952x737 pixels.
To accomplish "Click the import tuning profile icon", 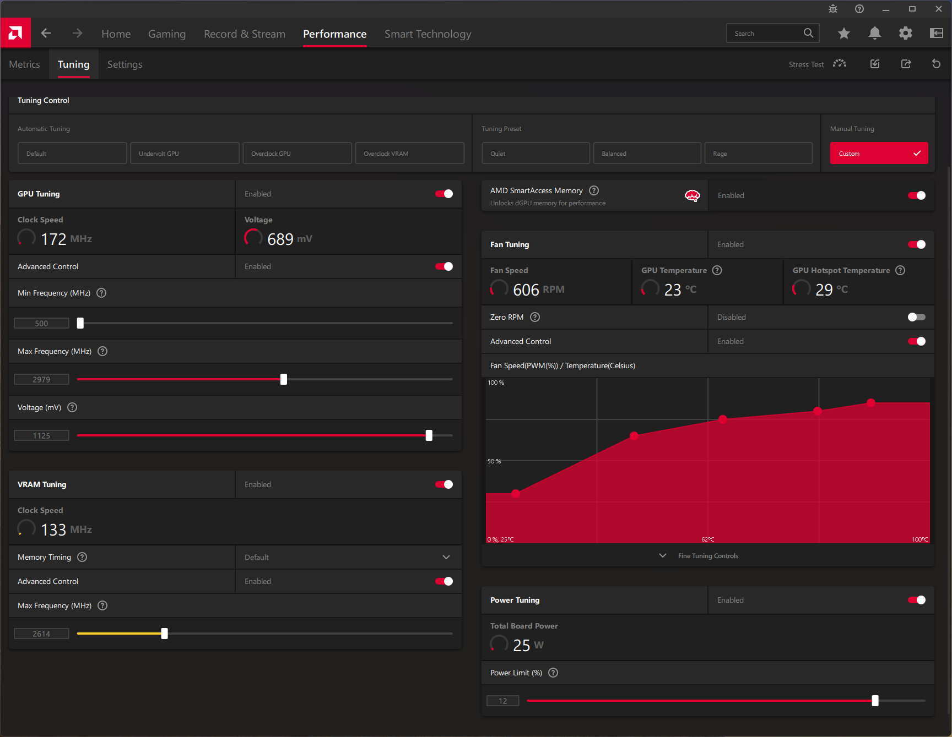I will 875,64.
